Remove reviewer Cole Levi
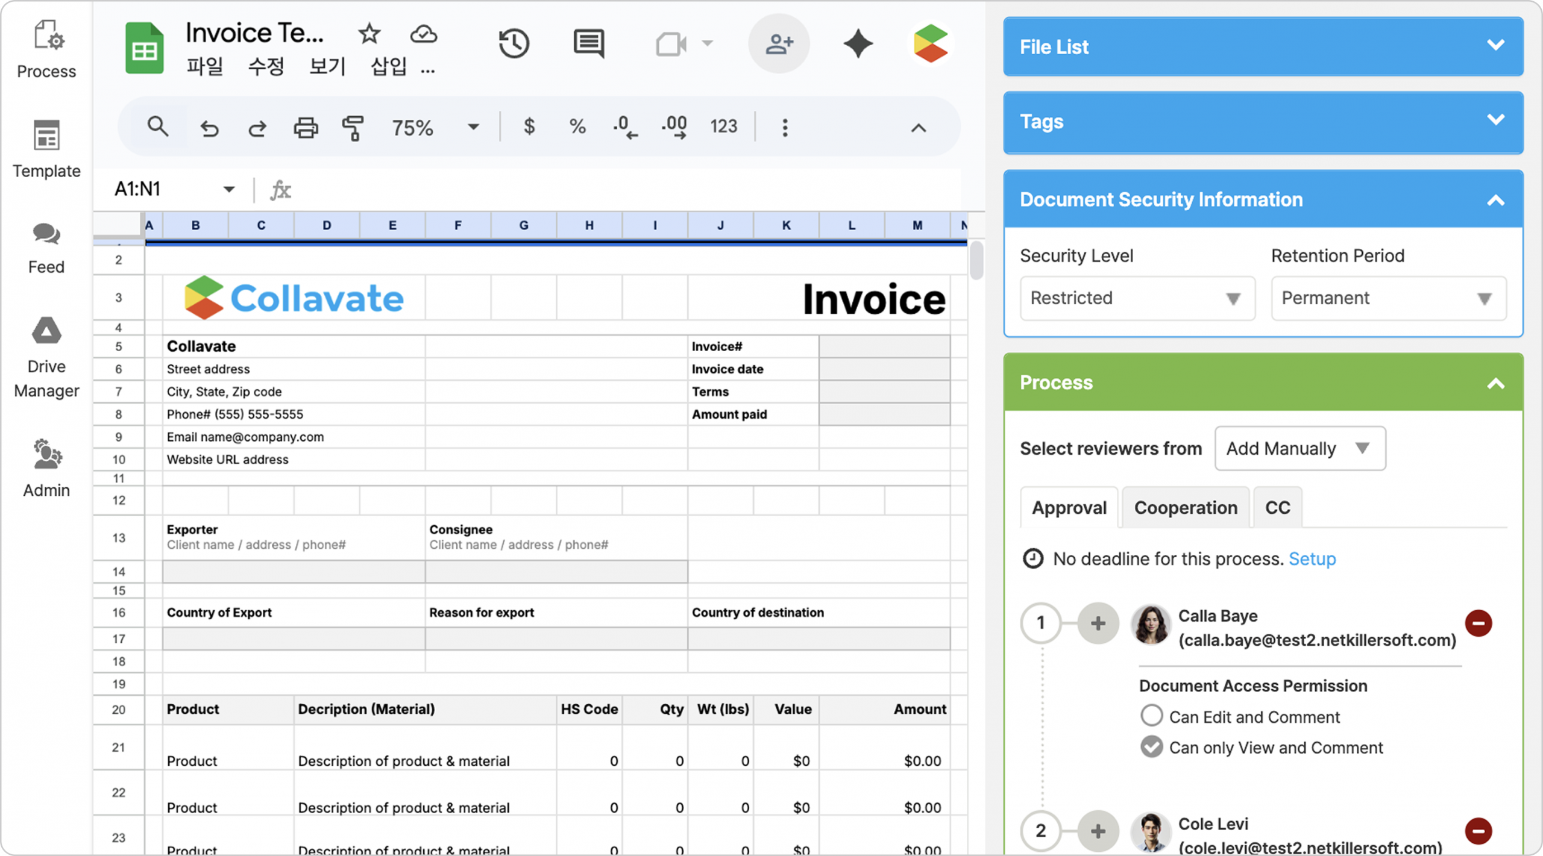Viewport: 1543px width, 856px height. (1479, 831)
